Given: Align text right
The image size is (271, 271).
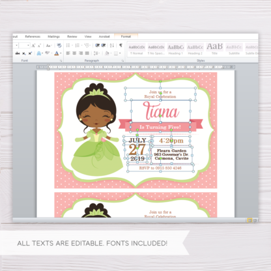Looking at the screenshot, I should pyautogui.click(x=81, y=53).
